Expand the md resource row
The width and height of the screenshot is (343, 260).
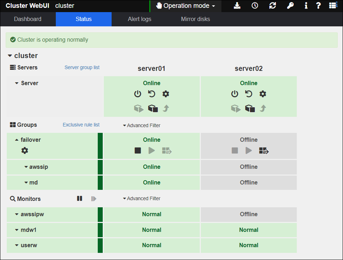(x=26, y=182)
